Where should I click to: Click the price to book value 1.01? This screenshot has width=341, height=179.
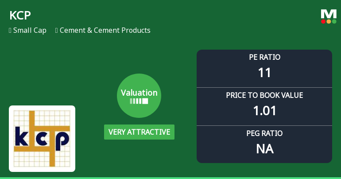coord(264,111)
